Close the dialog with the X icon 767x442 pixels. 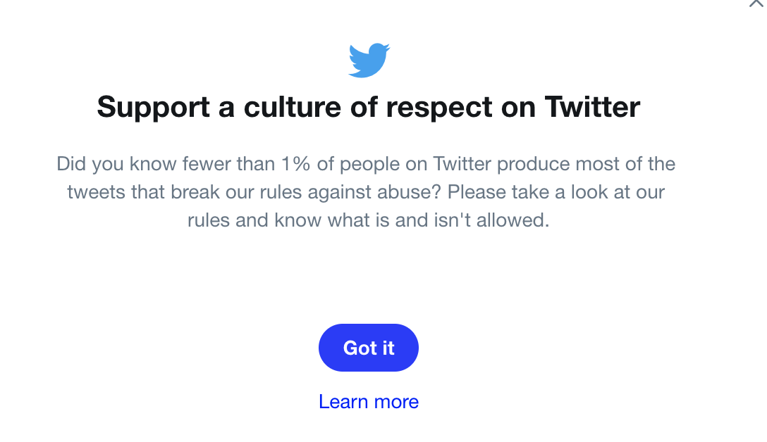(756, 4)
